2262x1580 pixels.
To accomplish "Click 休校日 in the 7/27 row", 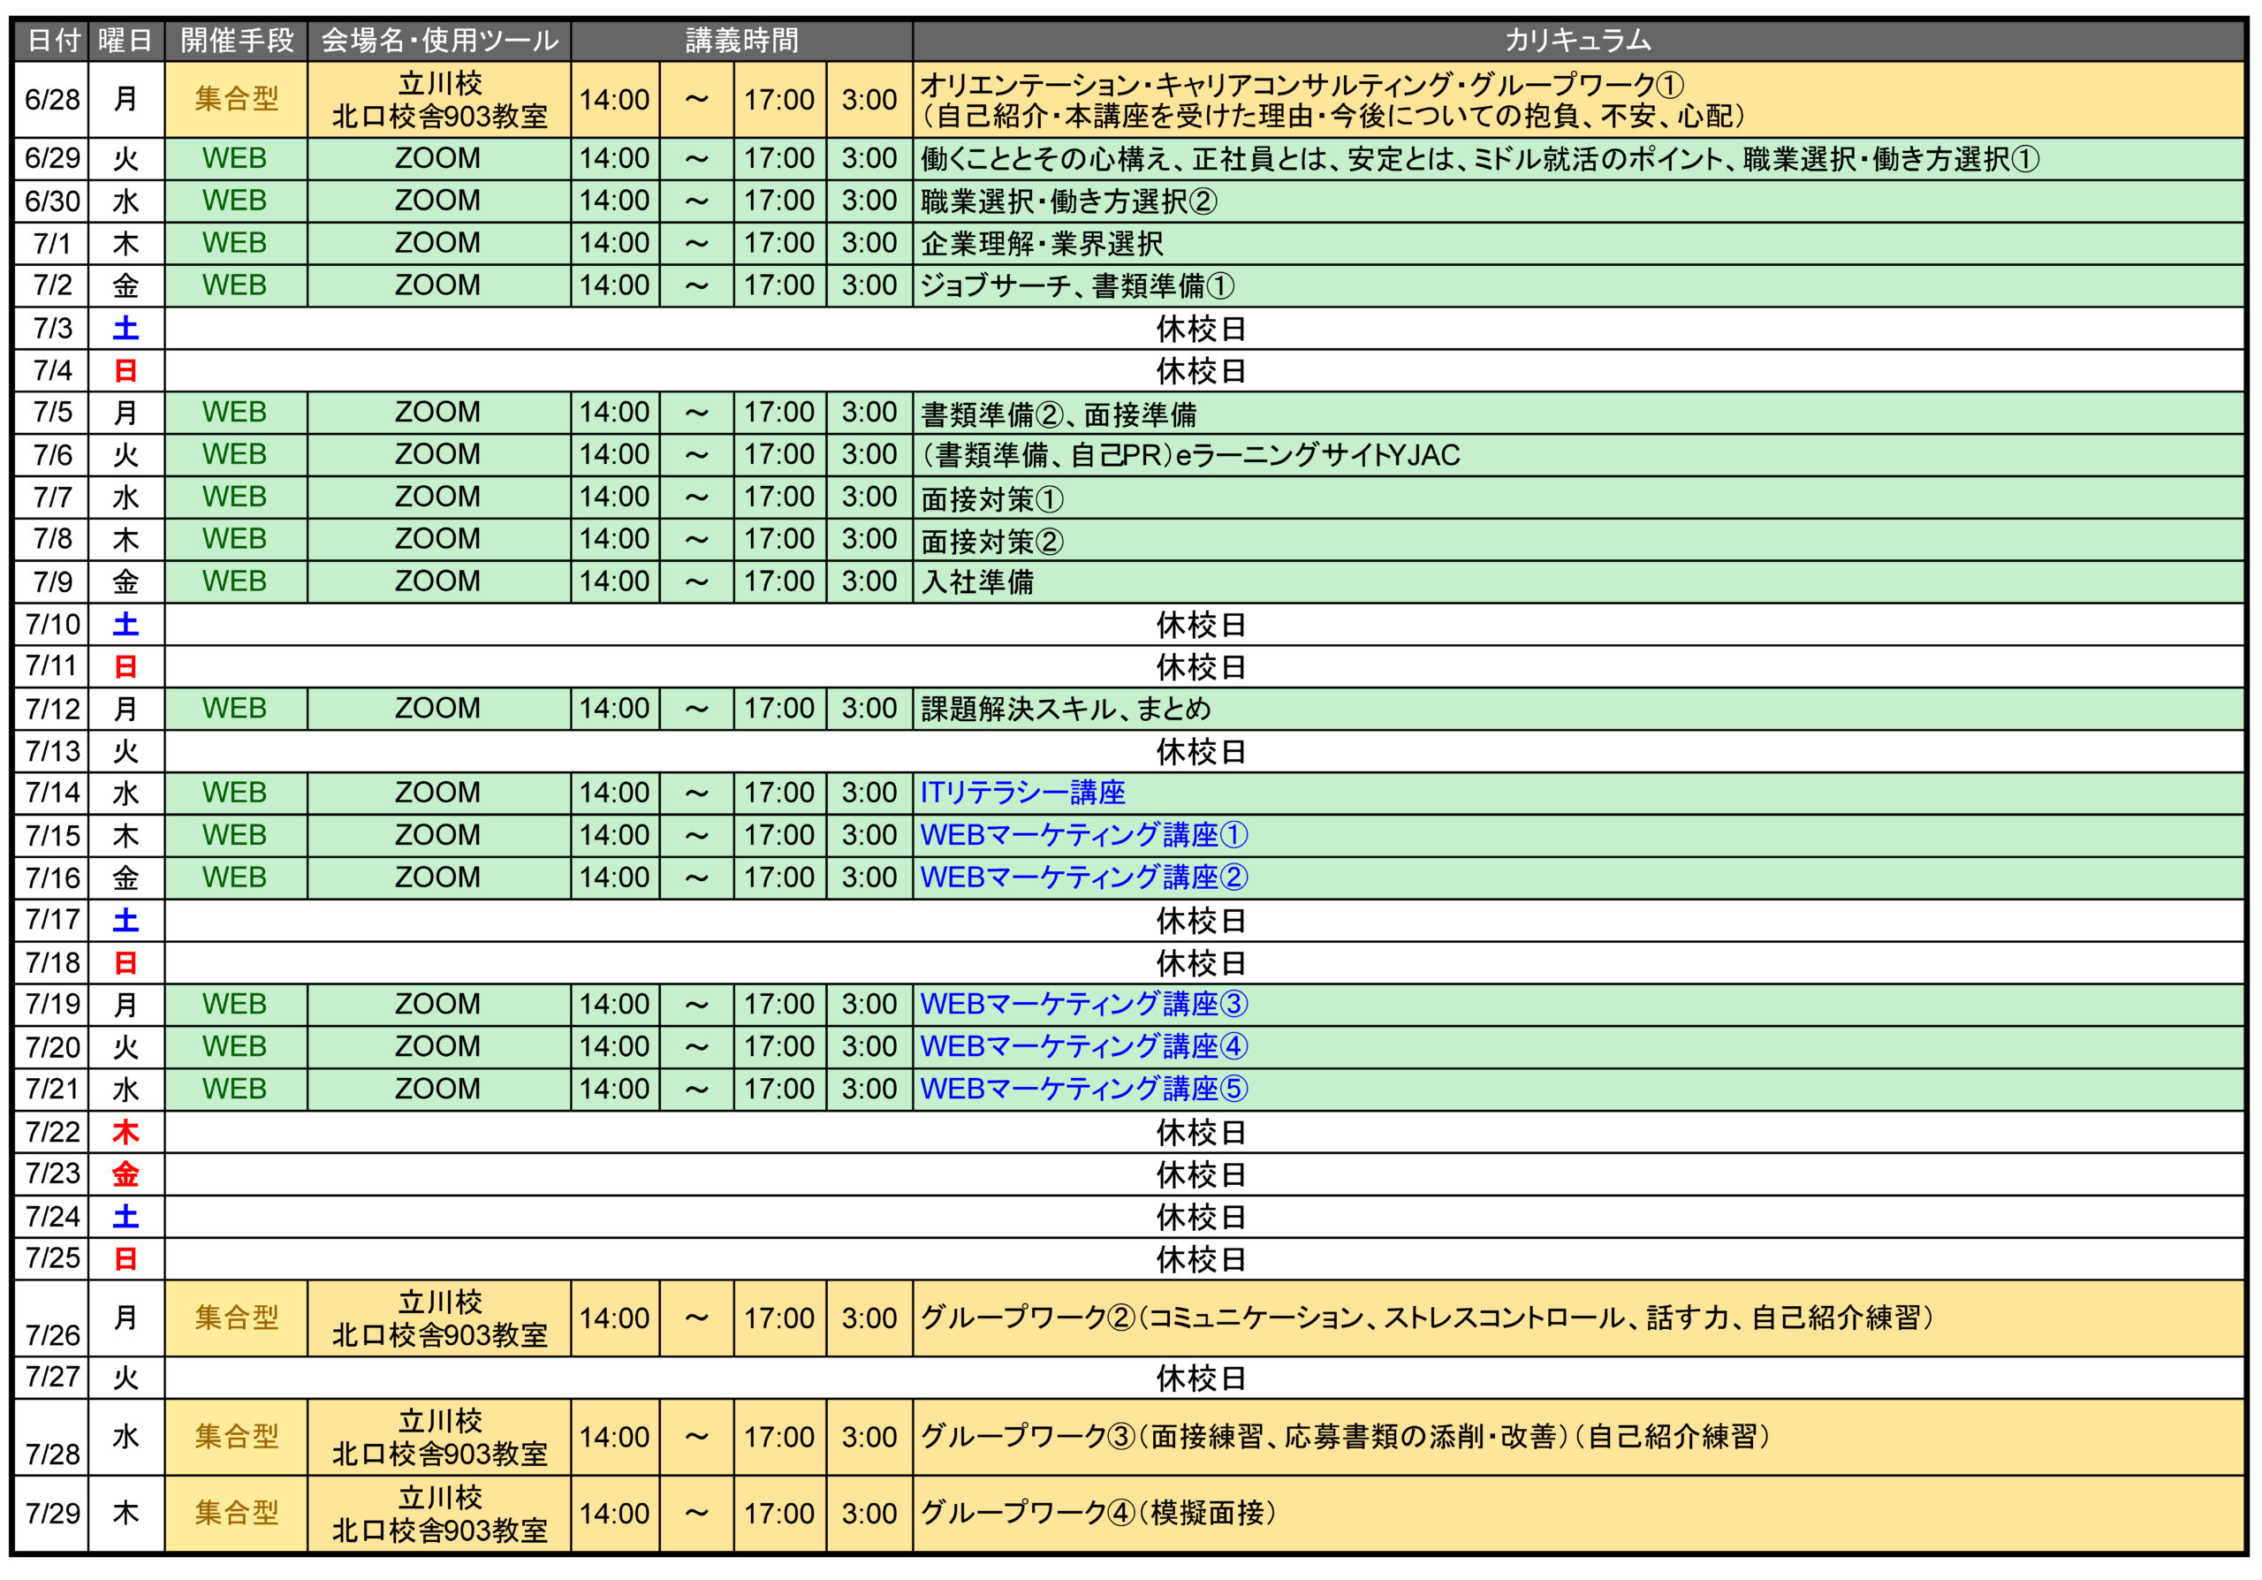I will click(x=1201, y=1379).
